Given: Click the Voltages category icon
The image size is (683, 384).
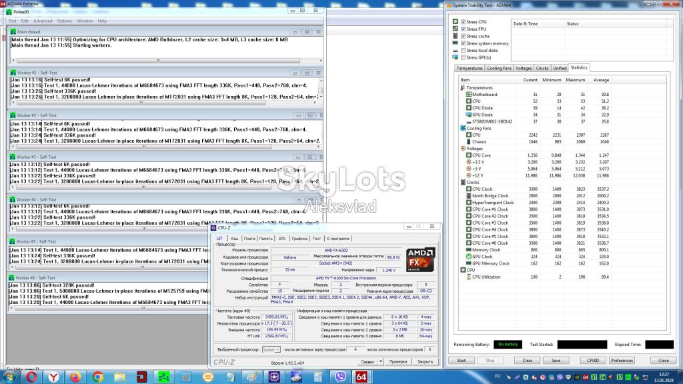Looking at the screenshot, I should 463,149.
